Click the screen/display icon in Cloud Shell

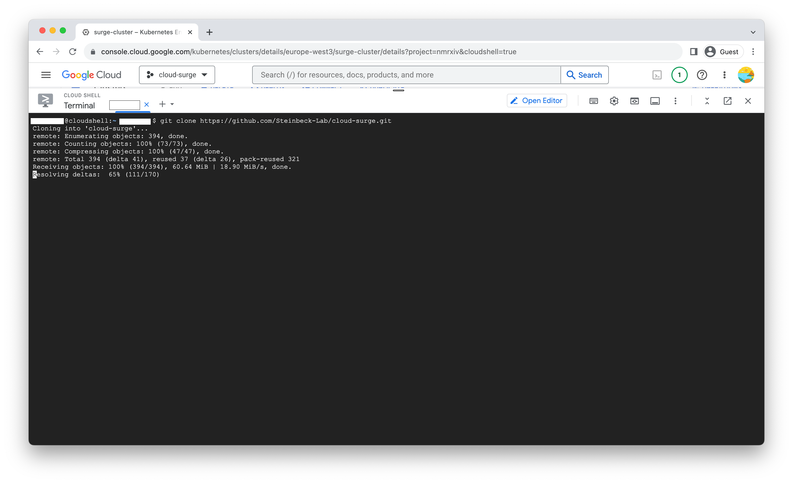click(x=655, y=101)
